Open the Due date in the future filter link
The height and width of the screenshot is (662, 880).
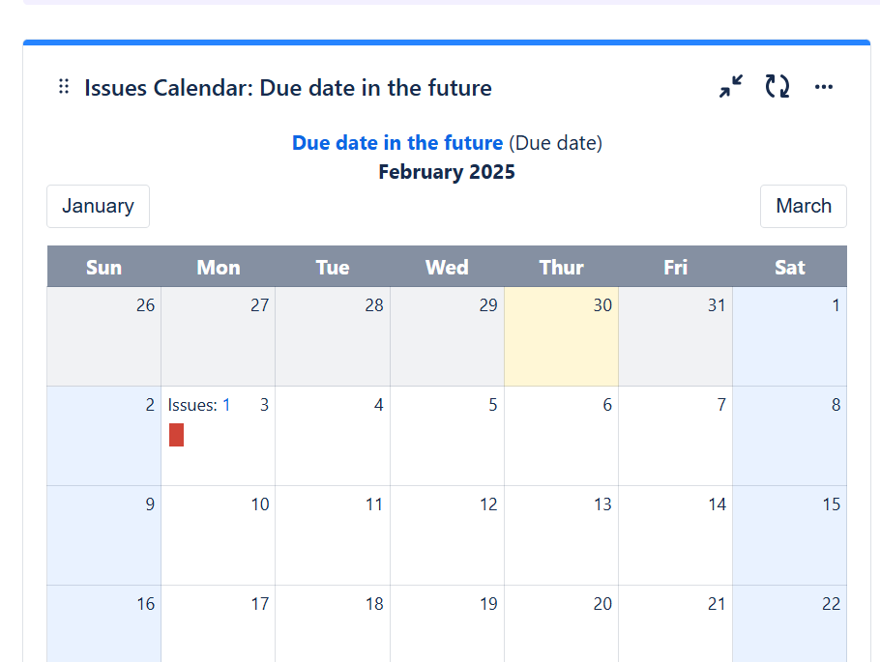397,142
